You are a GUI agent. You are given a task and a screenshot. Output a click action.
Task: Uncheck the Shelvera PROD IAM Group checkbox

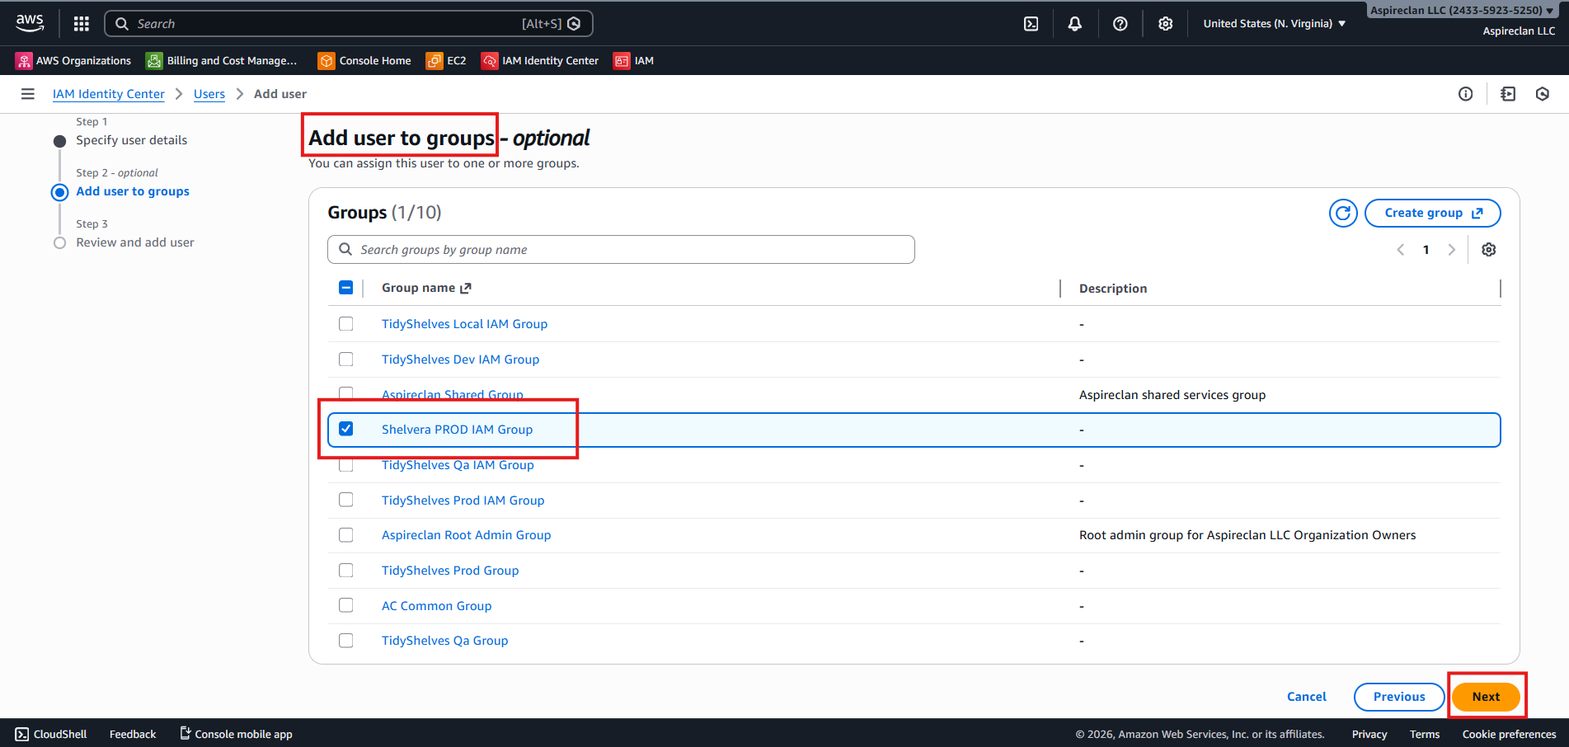click(x=346, y=429)
